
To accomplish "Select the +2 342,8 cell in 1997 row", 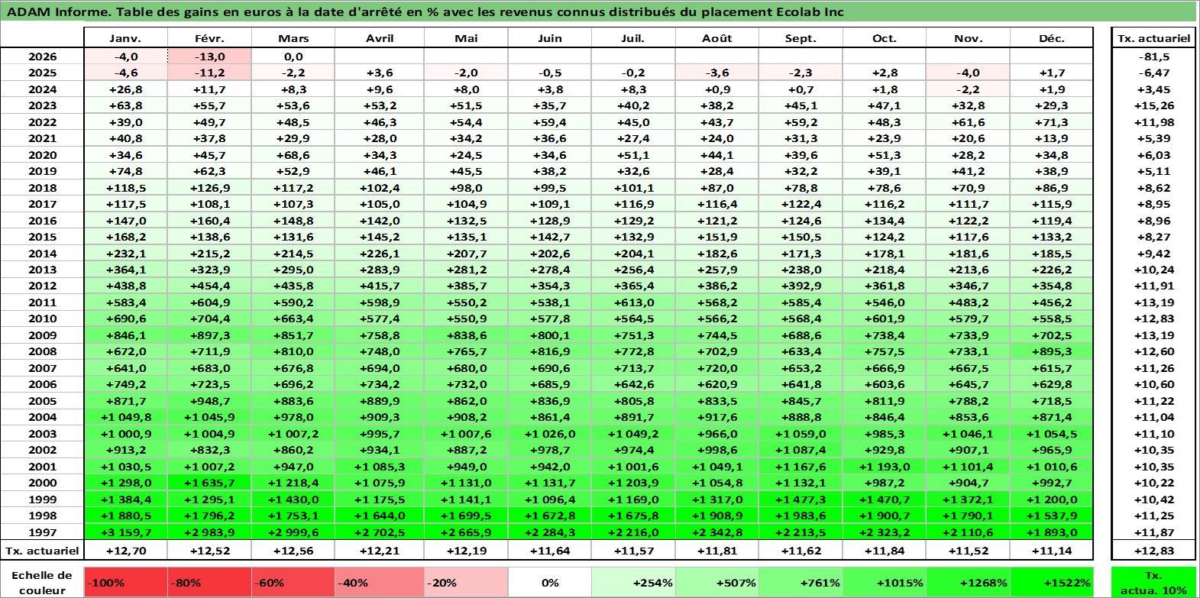I will pos(716,532).
